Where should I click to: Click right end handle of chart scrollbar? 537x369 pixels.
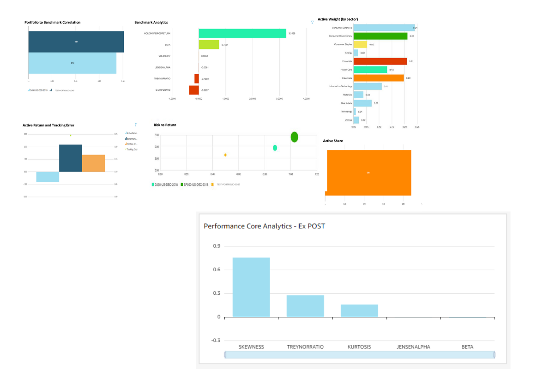coord(494,355)
